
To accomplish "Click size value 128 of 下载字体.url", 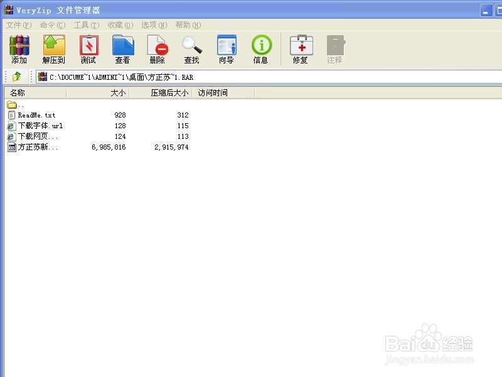I will [120, 126].
